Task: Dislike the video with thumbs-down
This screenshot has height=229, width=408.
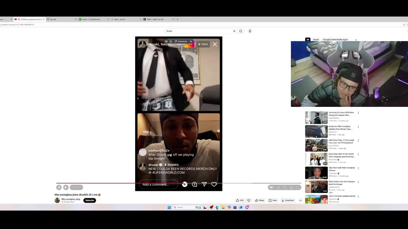Action: (x=249, y=200)
